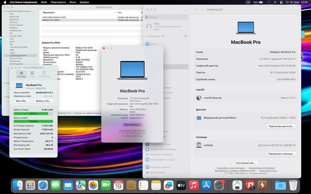Viewport: 311px width, 194px height.
Task: Open the Downloads folder in the Dock
Action: pyautogui.click(x=281, y=185)
